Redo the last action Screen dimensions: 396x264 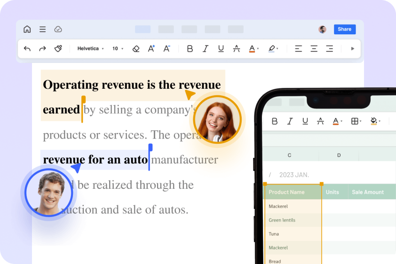(x=42, y=49)
